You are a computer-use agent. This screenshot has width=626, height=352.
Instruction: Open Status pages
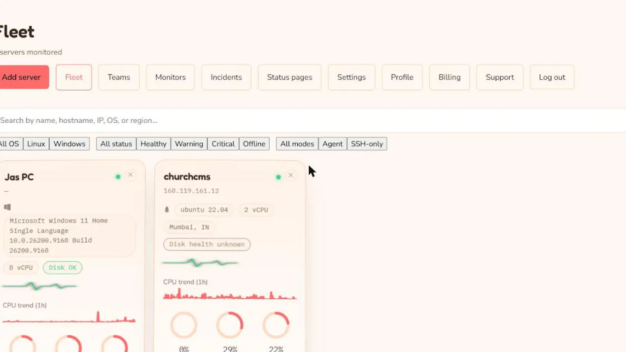[290, 77]
